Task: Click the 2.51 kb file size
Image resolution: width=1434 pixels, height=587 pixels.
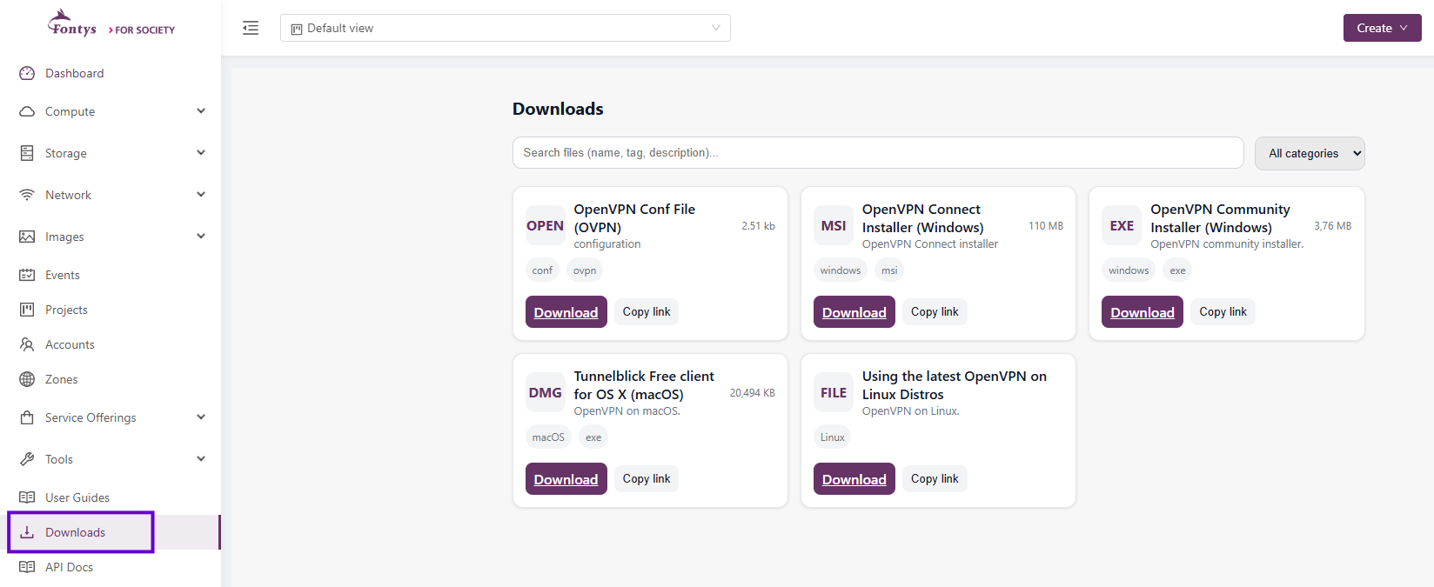Action: click(758, 226)
